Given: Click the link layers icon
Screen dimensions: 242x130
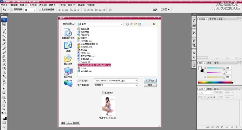Looking at the screenshot, I should pyautogui.click(x=208, y=127).
